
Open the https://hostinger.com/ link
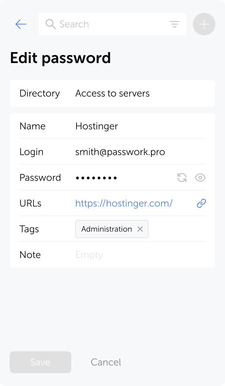[x=124, y=203]
